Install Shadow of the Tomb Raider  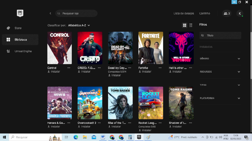pyautogui.click(x=175, y=127)
